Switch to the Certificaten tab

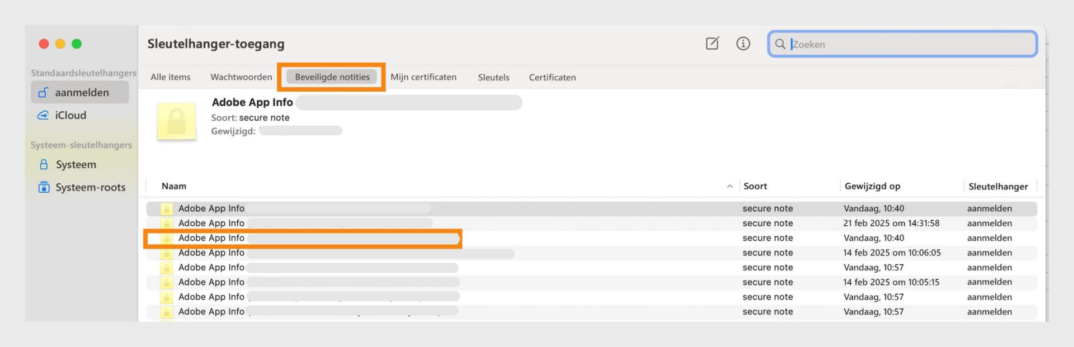tap(552, 77)
